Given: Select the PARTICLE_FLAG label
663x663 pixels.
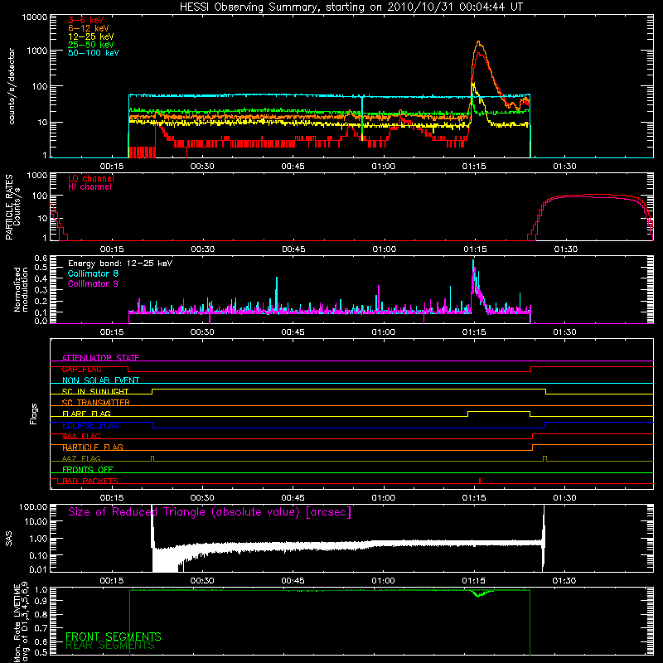Looking at the screenshot, I should tap(93, 447).
